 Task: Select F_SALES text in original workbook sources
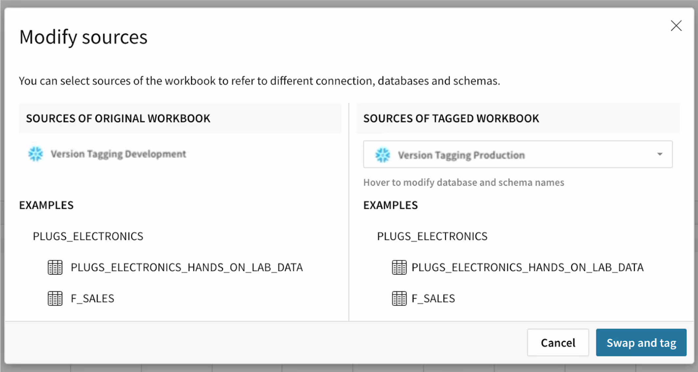(x=92, y=299)
